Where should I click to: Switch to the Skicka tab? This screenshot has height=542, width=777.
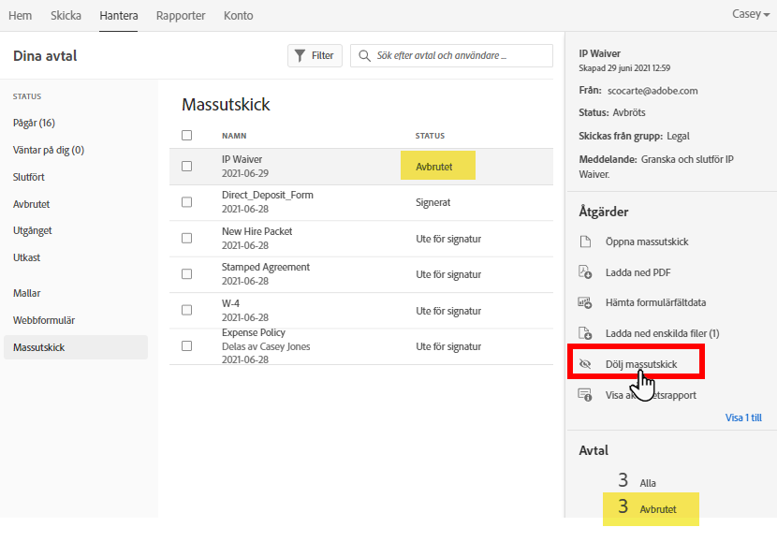(66, 16)
